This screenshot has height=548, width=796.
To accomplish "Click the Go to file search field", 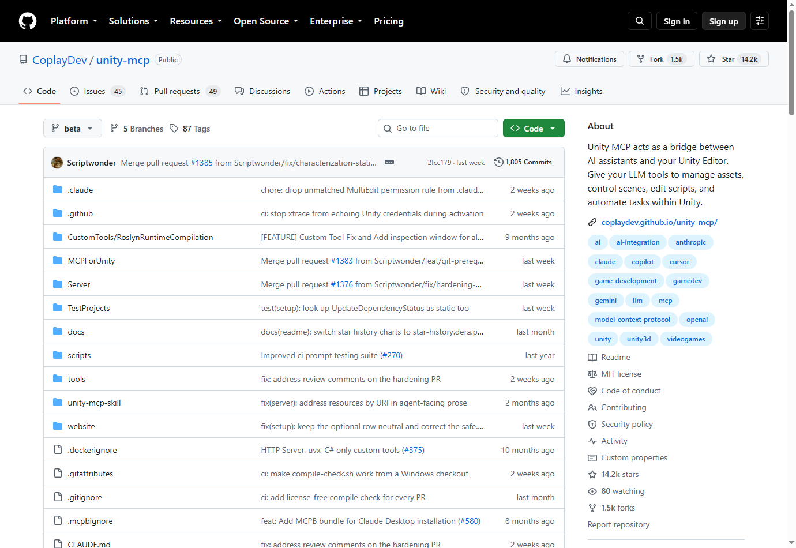I will click(x=438, y=128).
